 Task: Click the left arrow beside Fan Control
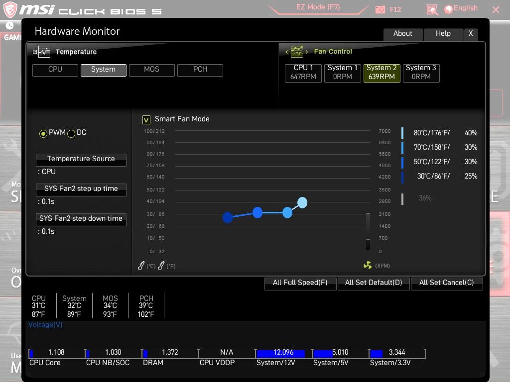pyautogui.click(x=286, y=52)
